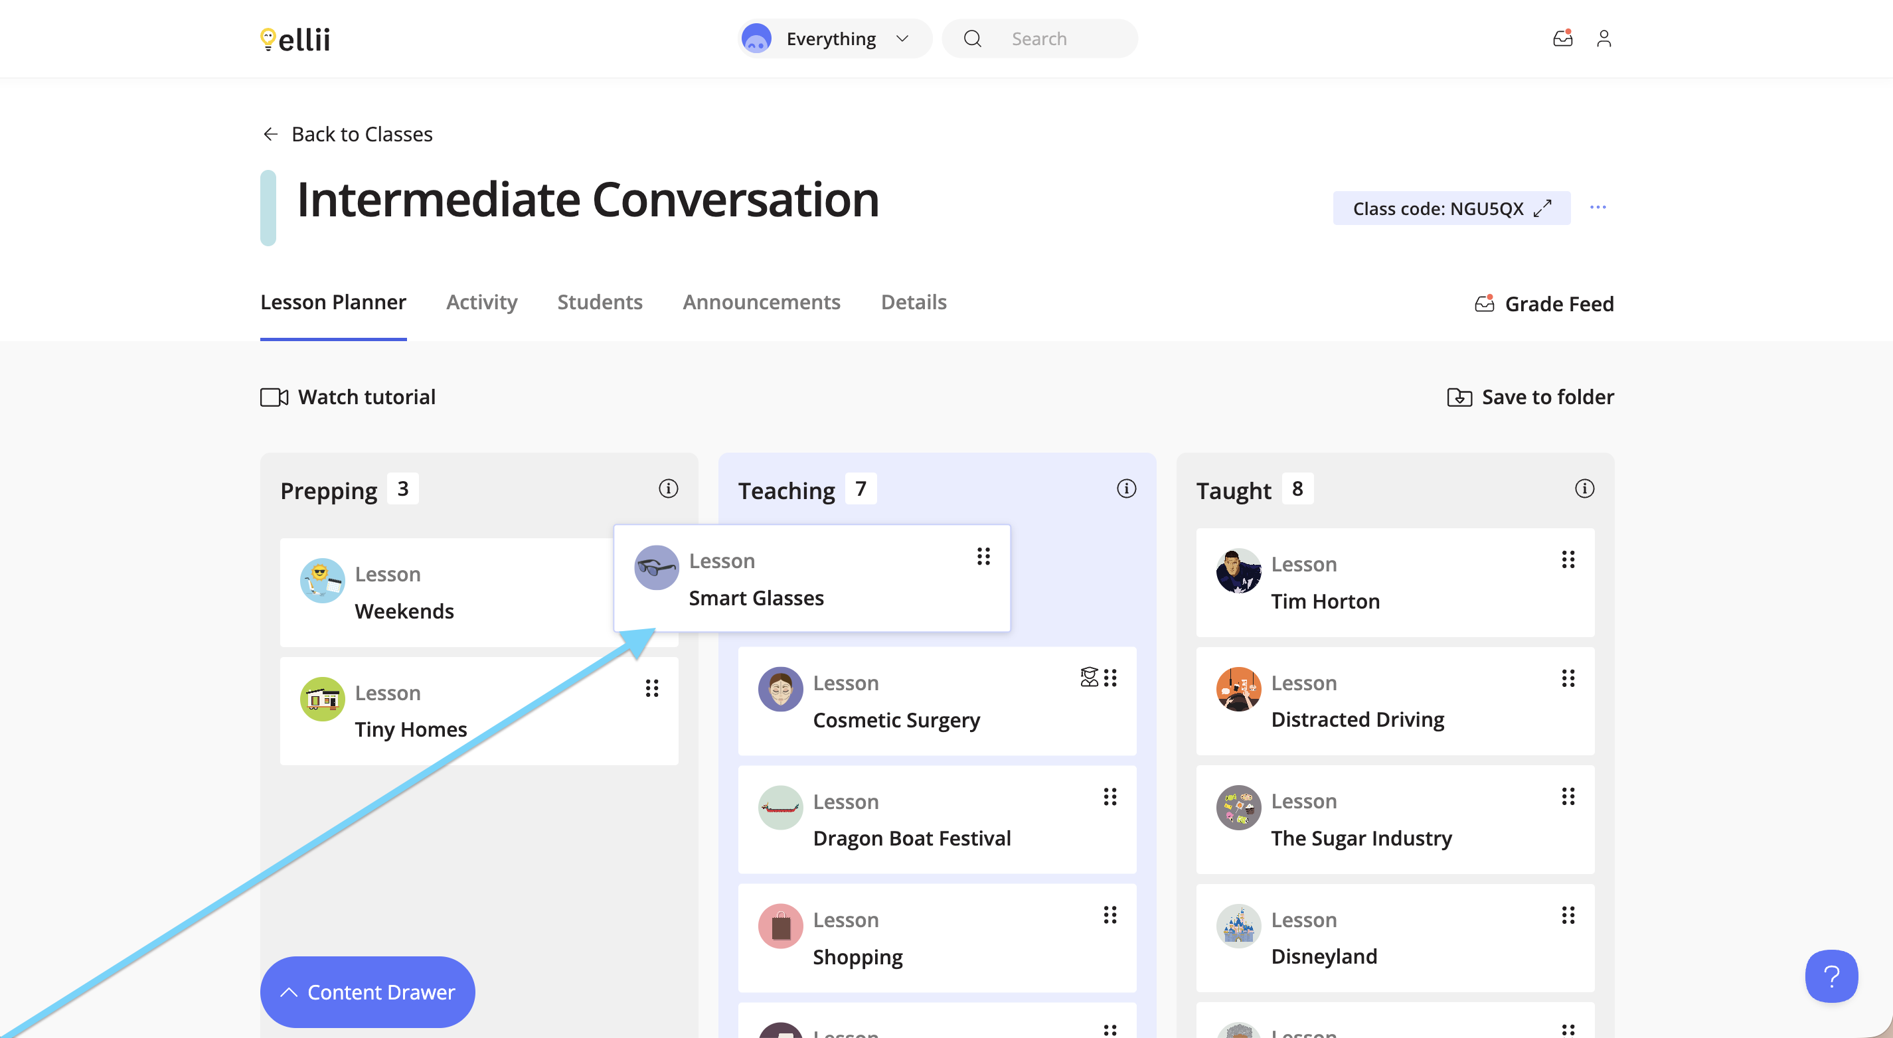Open the Distracted Driving lesson thumbnail

1239,688
